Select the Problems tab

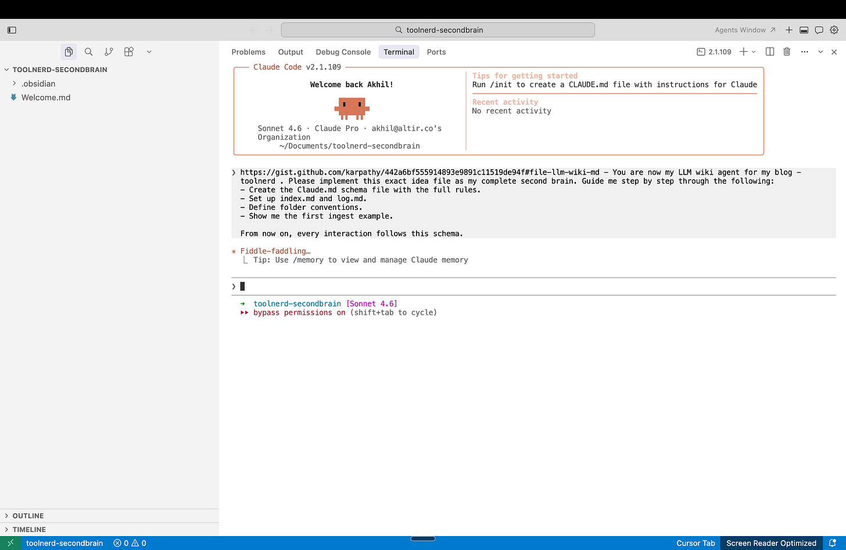tap(248, 52)
